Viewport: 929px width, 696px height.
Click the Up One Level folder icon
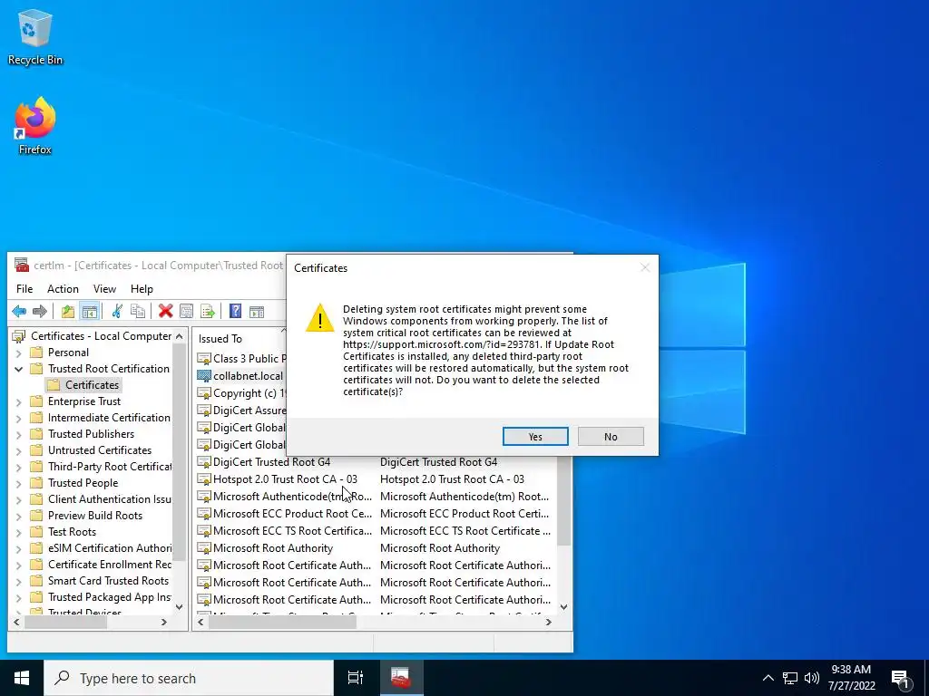click(x=68, y=312)
